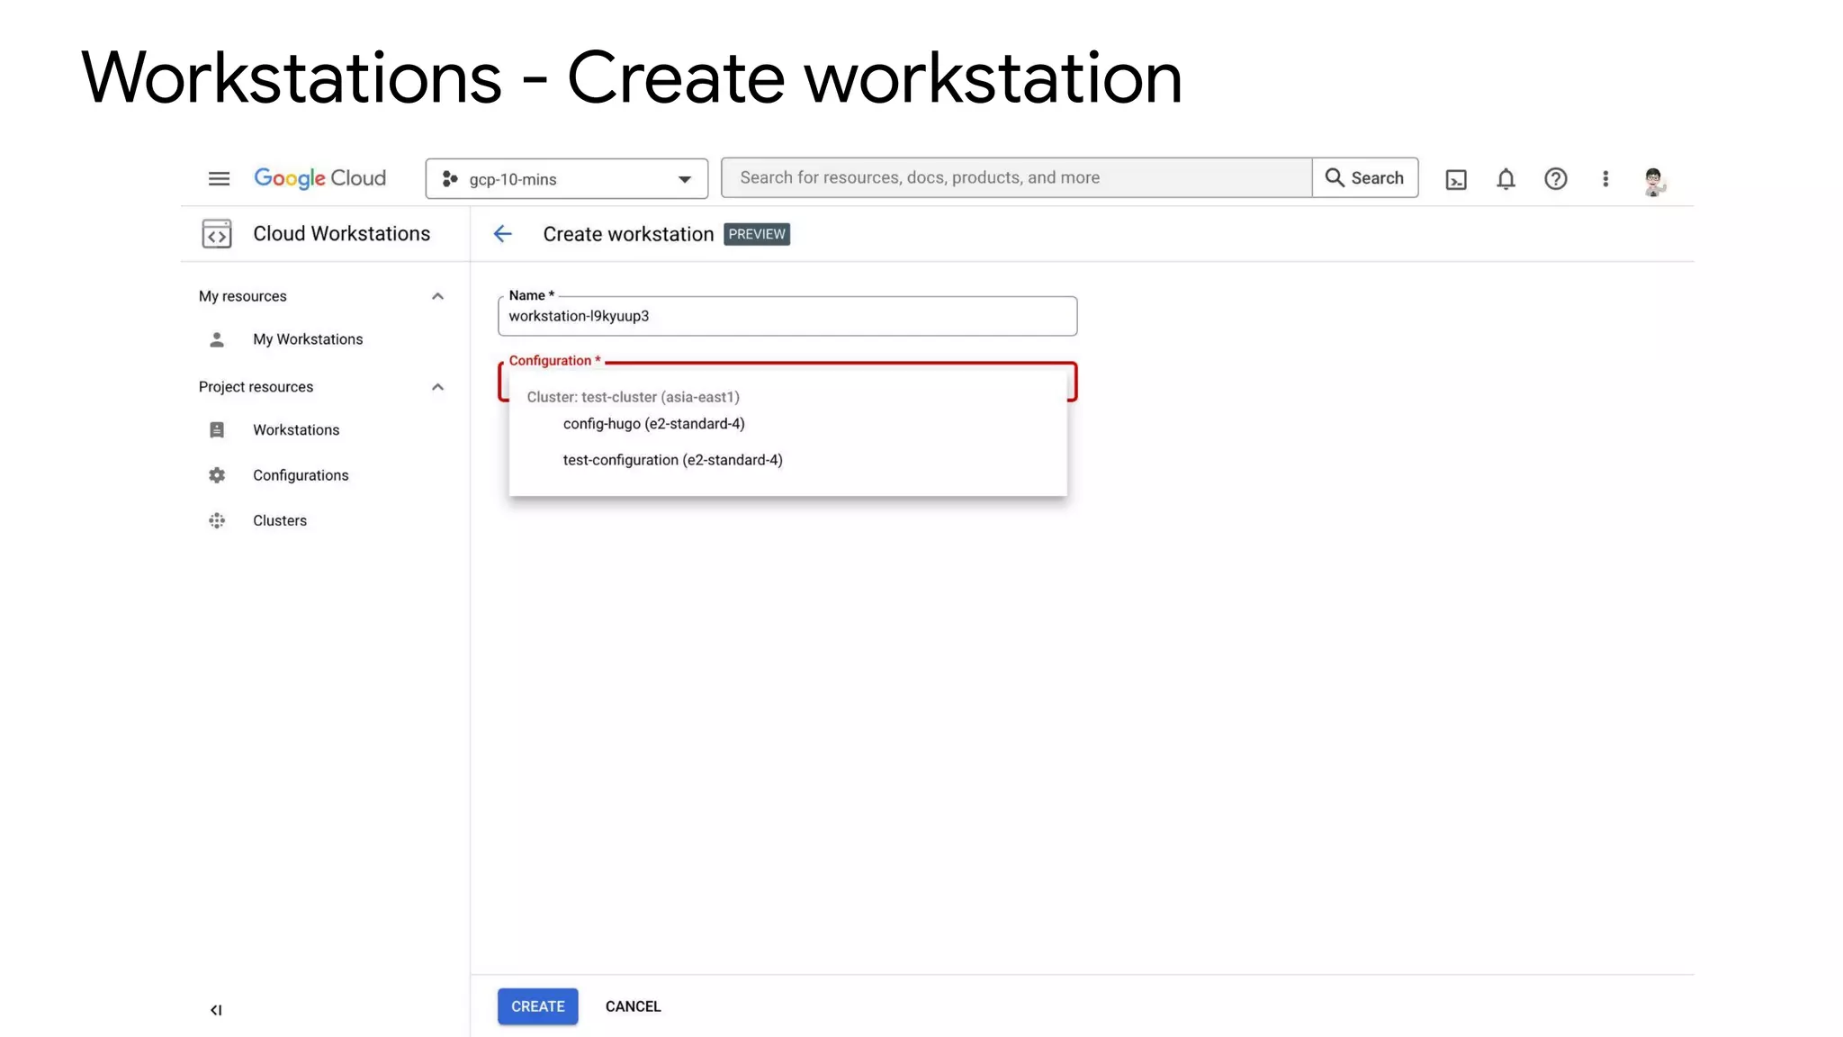Open Configurations in the sidebar
The image size is (1843, 1037).
click(x=301, y=475)
